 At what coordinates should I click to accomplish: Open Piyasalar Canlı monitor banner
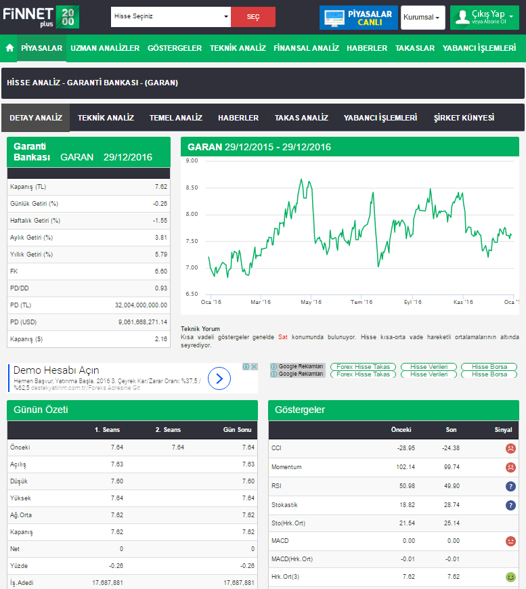[358, 18]
